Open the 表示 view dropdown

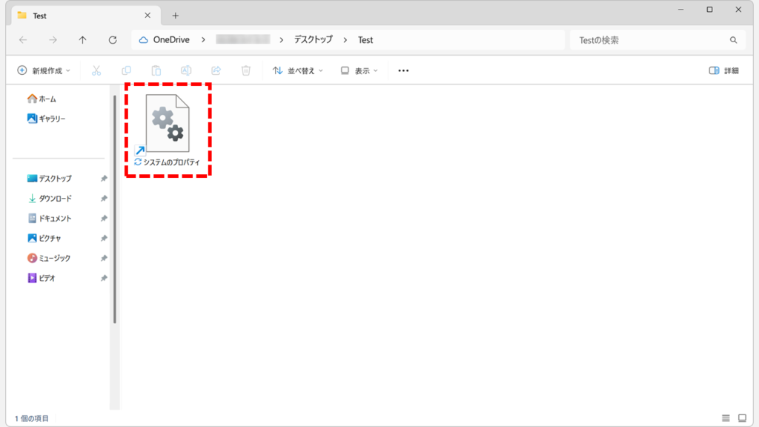tap(359, 70)
